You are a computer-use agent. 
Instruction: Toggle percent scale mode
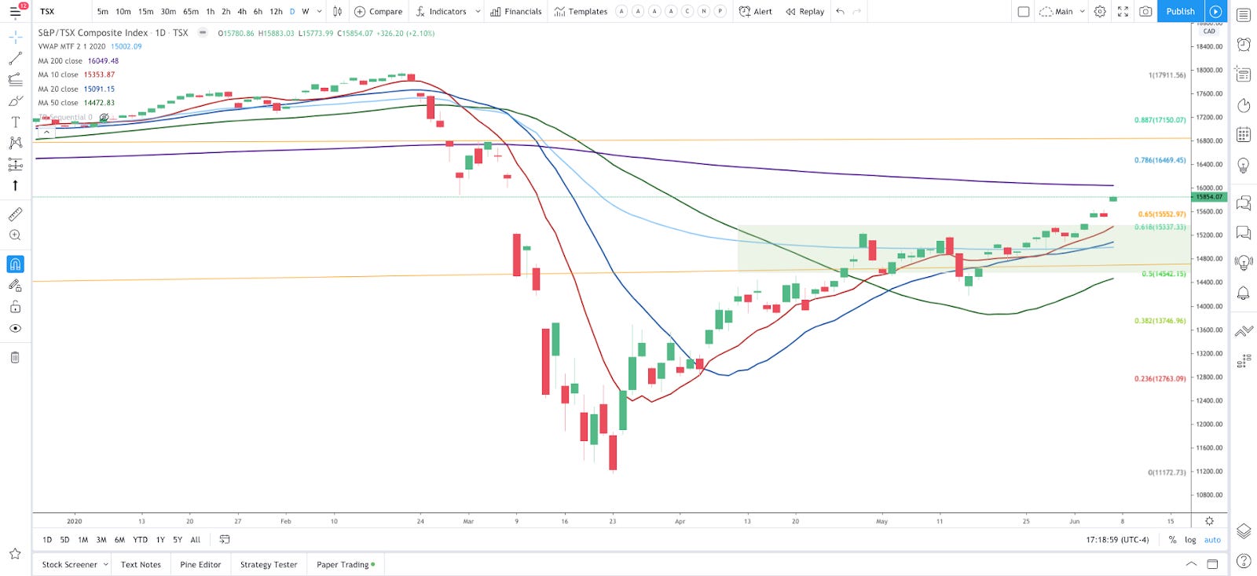[x=1172, y=540]
